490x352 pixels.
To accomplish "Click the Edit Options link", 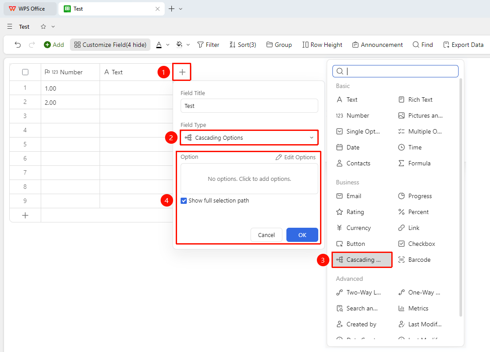I will [x=296, y=157].
